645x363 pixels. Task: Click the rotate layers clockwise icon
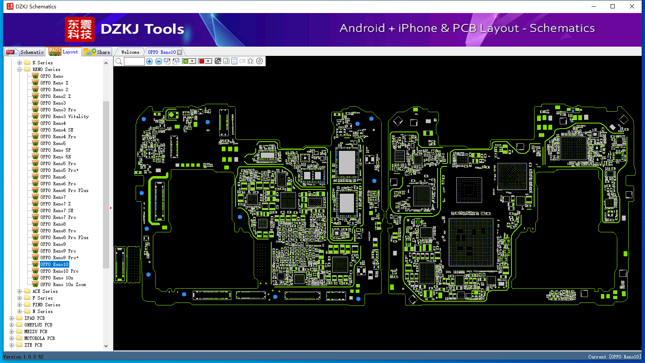pos(167,61)
